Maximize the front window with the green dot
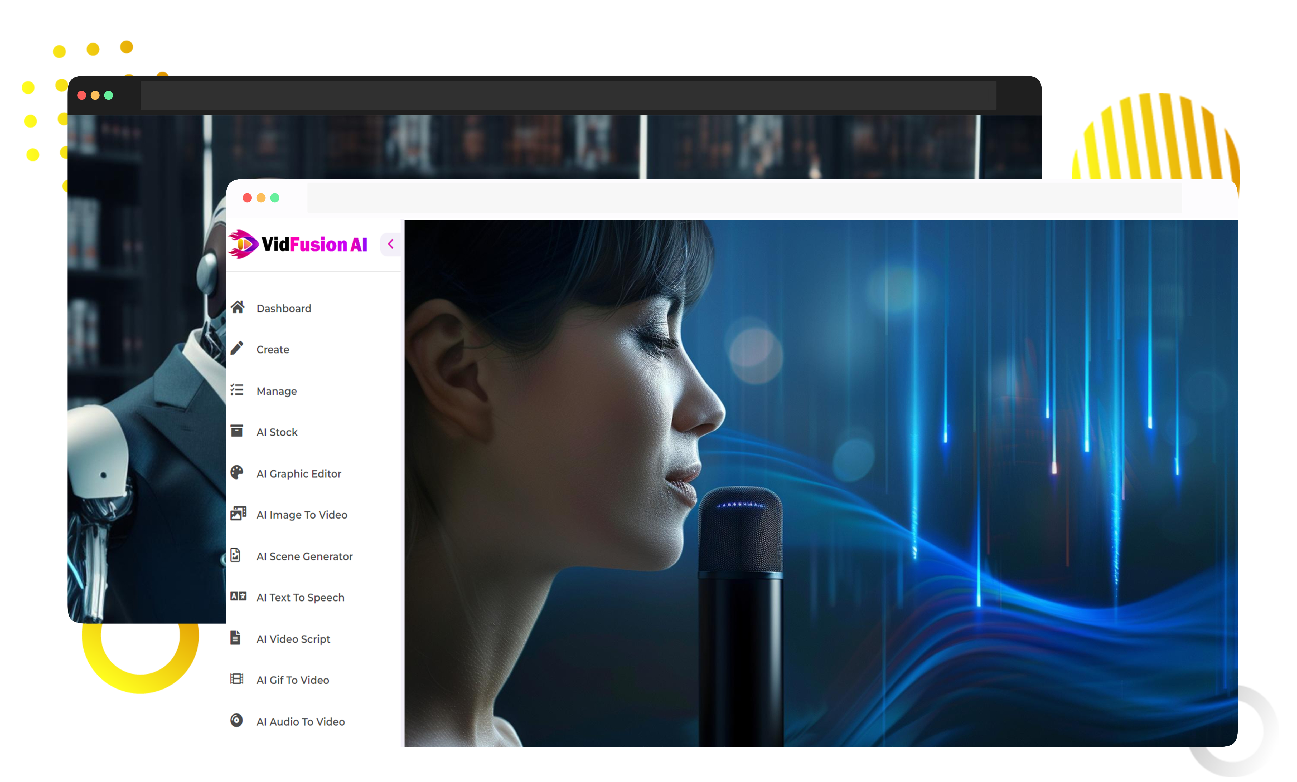 (274, 198)
